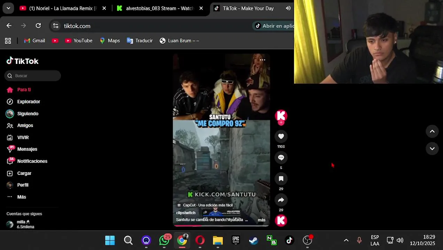The width and height of the screenshot is (443, 250).
Task: Open YouTube bookmark
Action: (x=79, y=41)
